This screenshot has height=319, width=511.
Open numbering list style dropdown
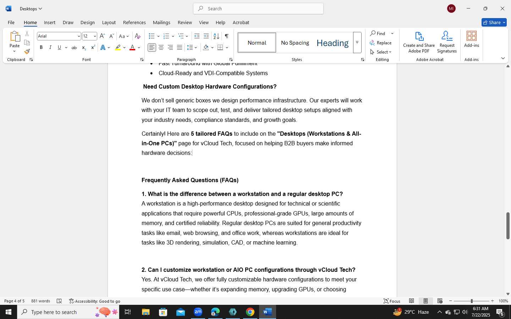pos(173,36)
